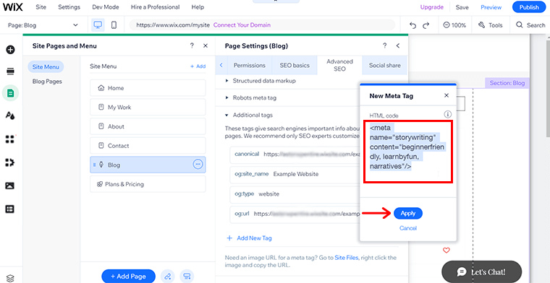The image size is (550, 283).
Task: Open the Help menu
Action: (198, 7)
